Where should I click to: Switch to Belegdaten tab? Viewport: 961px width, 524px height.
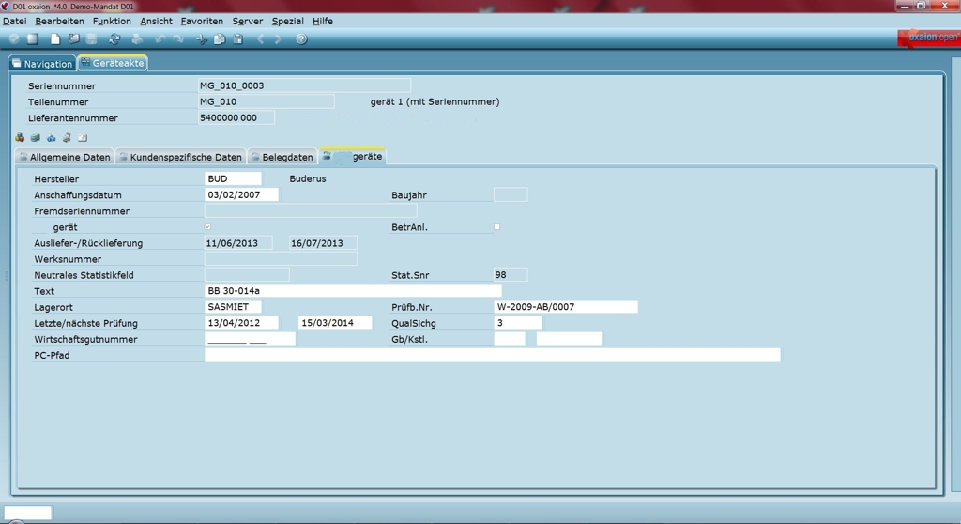click(282, 157)
